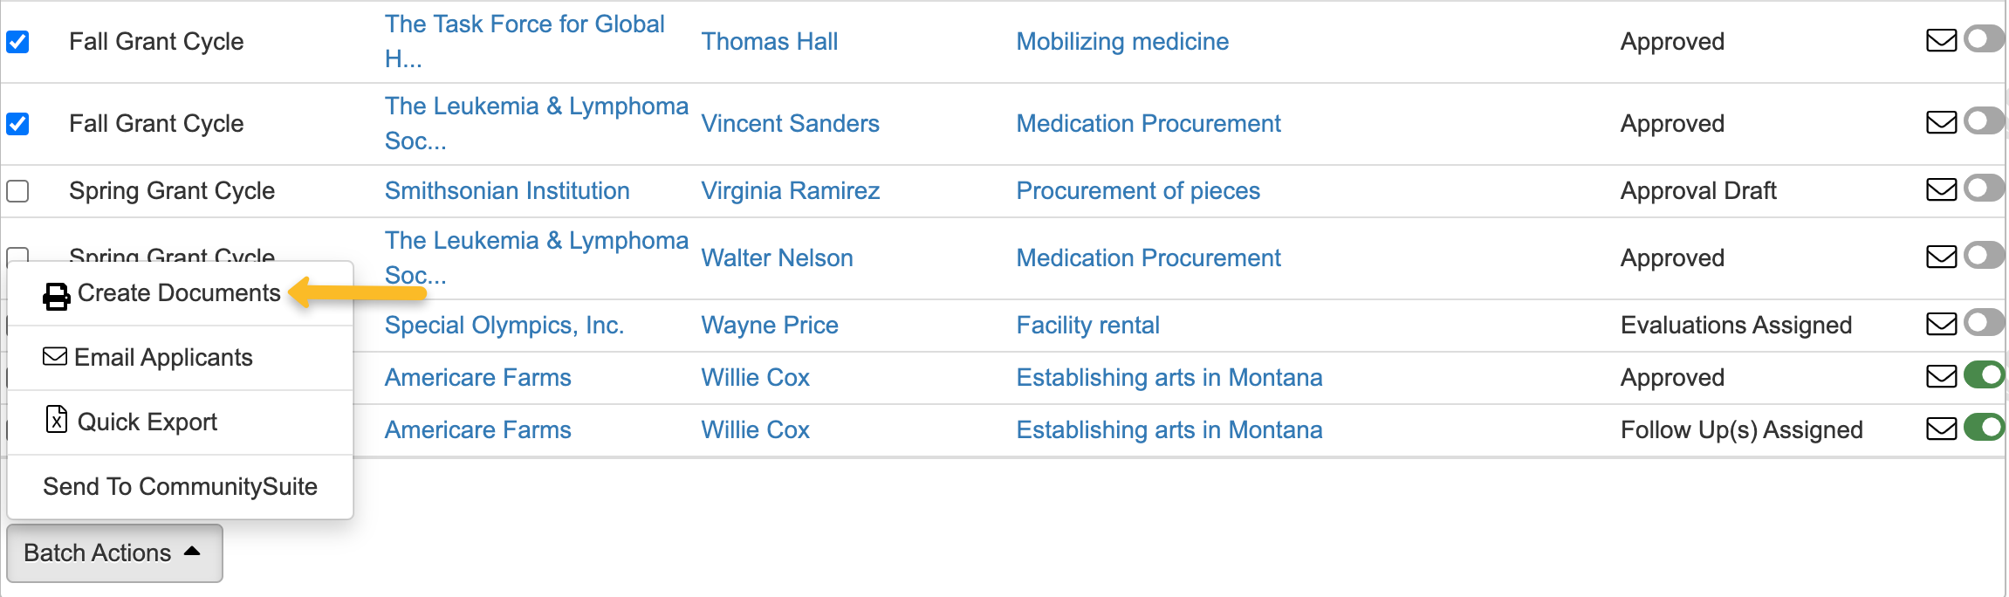Disable the green toggle in Approved Willie Cox row

pos(1984,375)
